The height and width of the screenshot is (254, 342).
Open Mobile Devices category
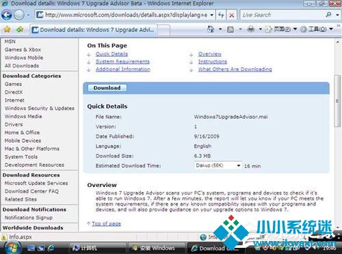click(x=23, y=141)
